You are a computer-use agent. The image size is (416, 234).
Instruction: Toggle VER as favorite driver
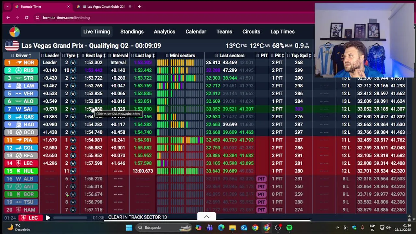(21, 94)
